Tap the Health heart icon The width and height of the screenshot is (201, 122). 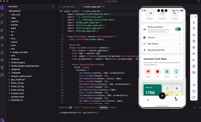pos(148,71)
